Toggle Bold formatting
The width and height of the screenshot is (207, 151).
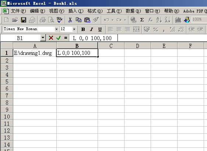[83, 29]
